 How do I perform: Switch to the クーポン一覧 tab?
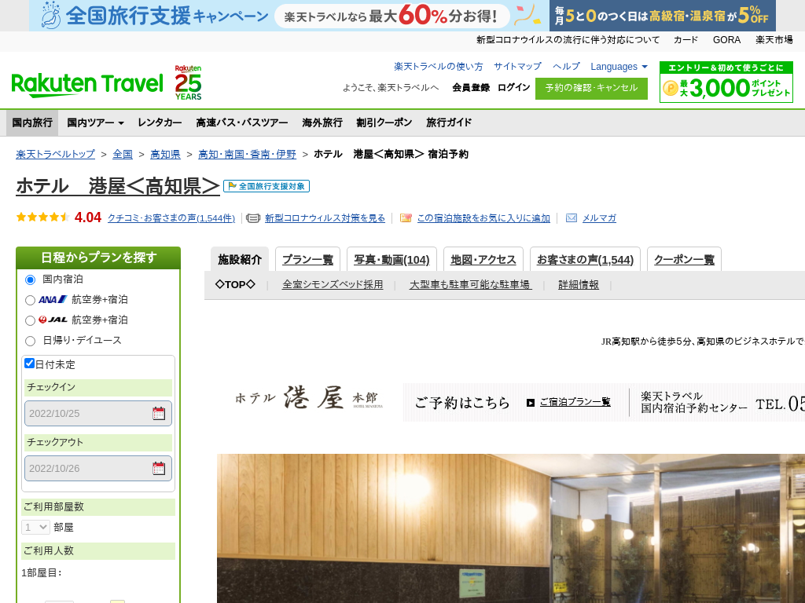[685, 259]
